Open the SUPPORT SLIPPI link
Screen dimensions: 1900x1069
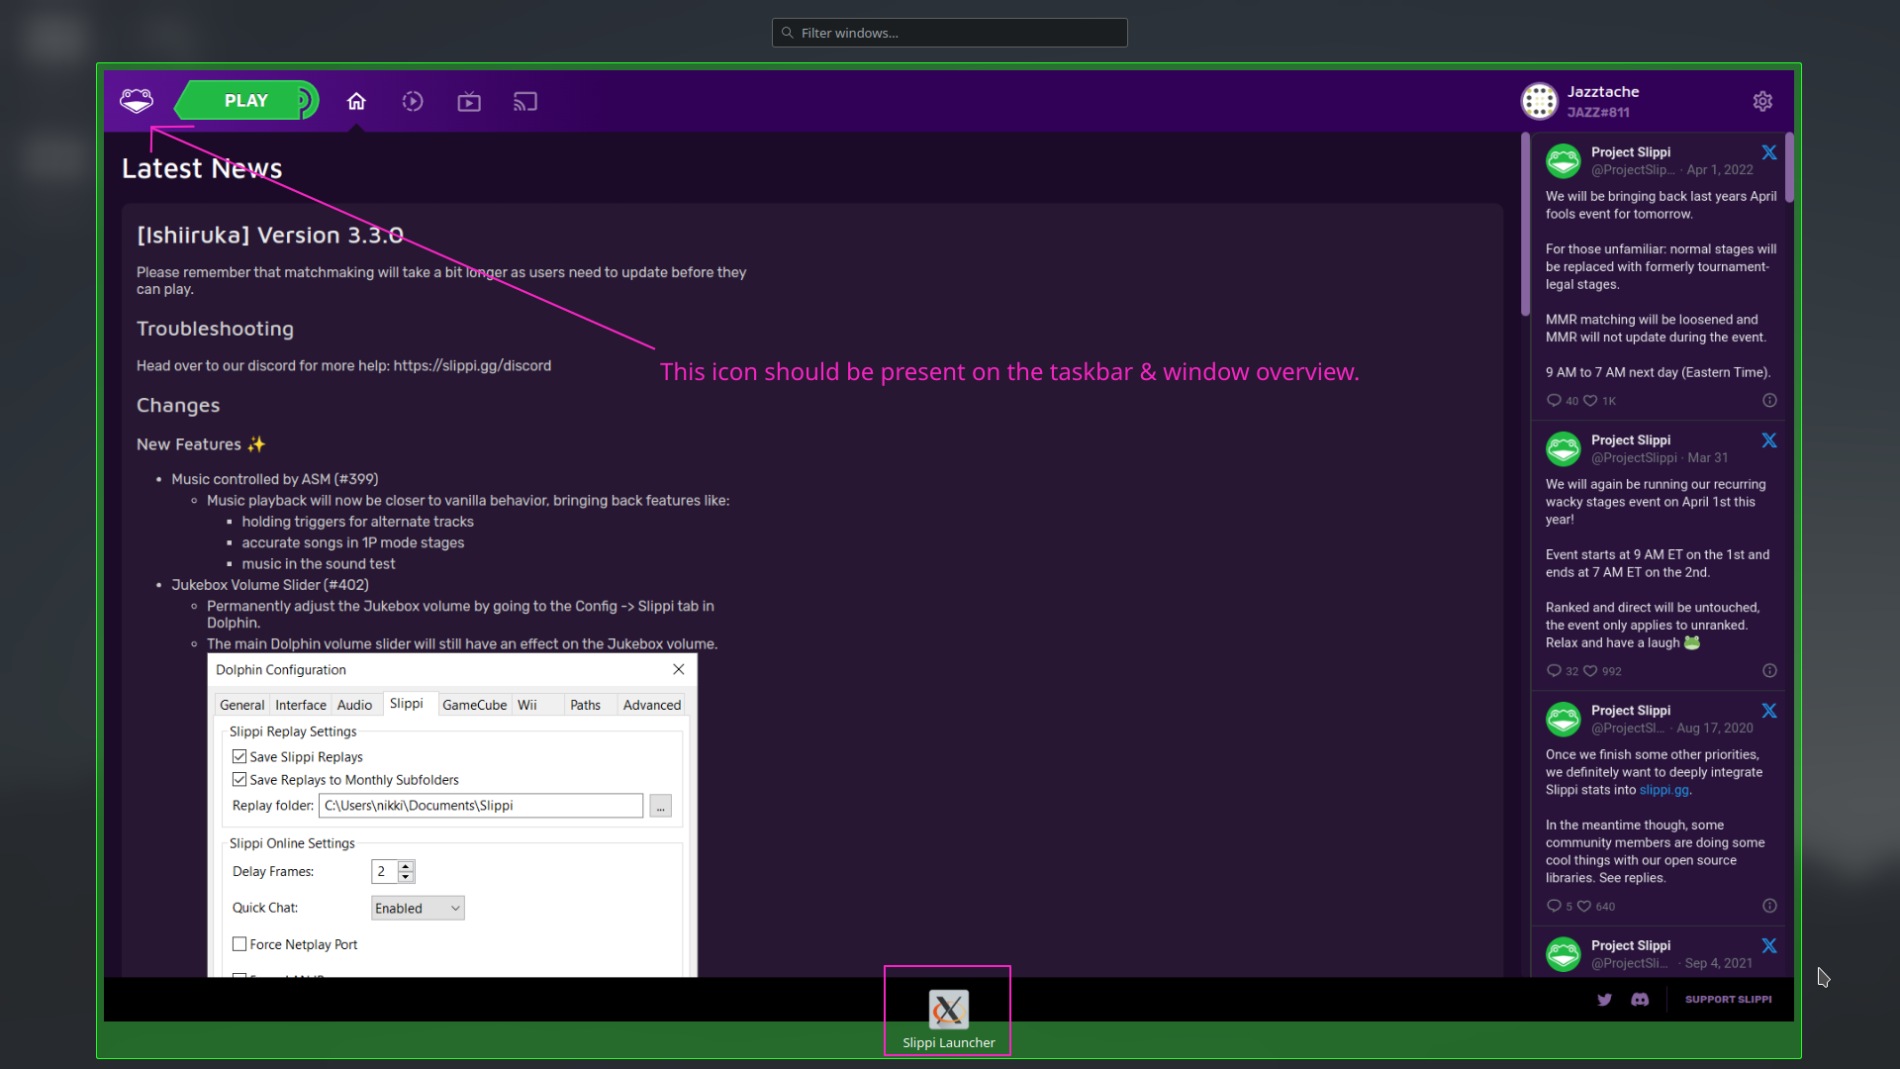(1728, 1000)
